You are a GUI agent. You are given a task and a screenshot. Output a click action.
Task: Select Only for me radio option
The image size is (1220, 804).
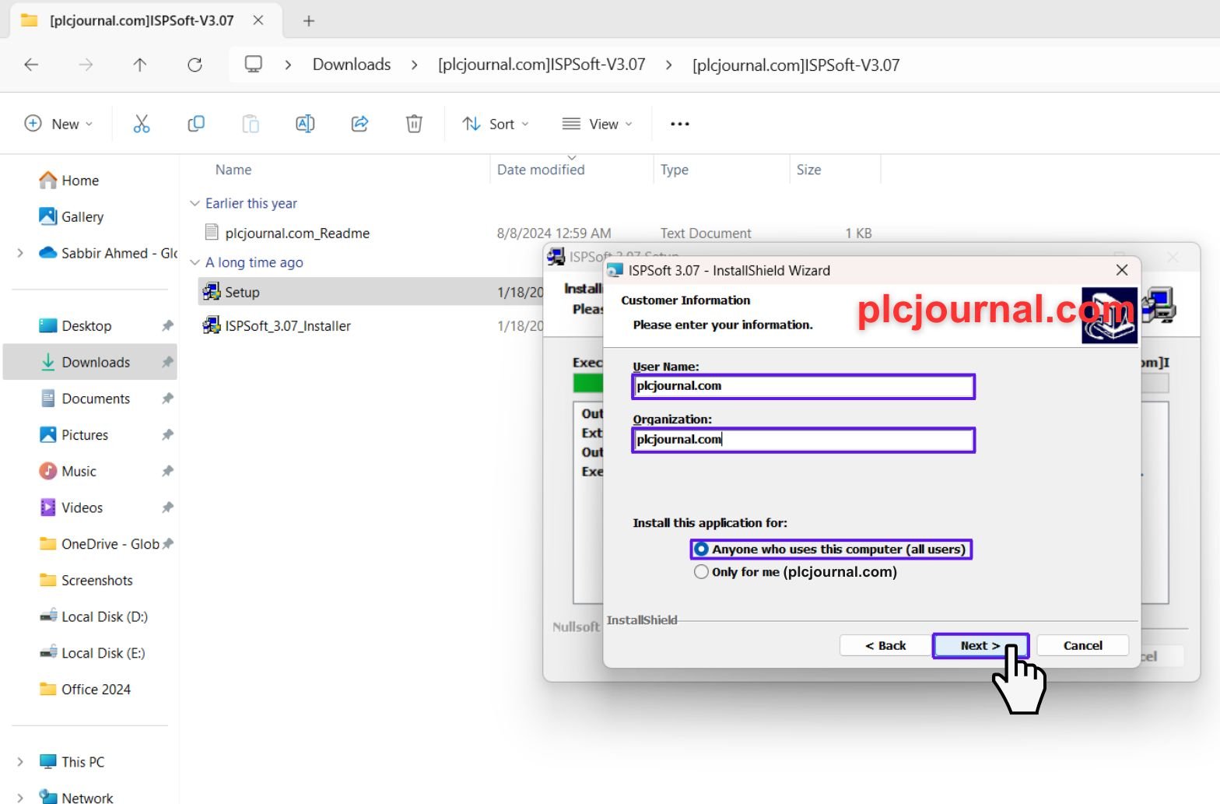click(701, 572)
